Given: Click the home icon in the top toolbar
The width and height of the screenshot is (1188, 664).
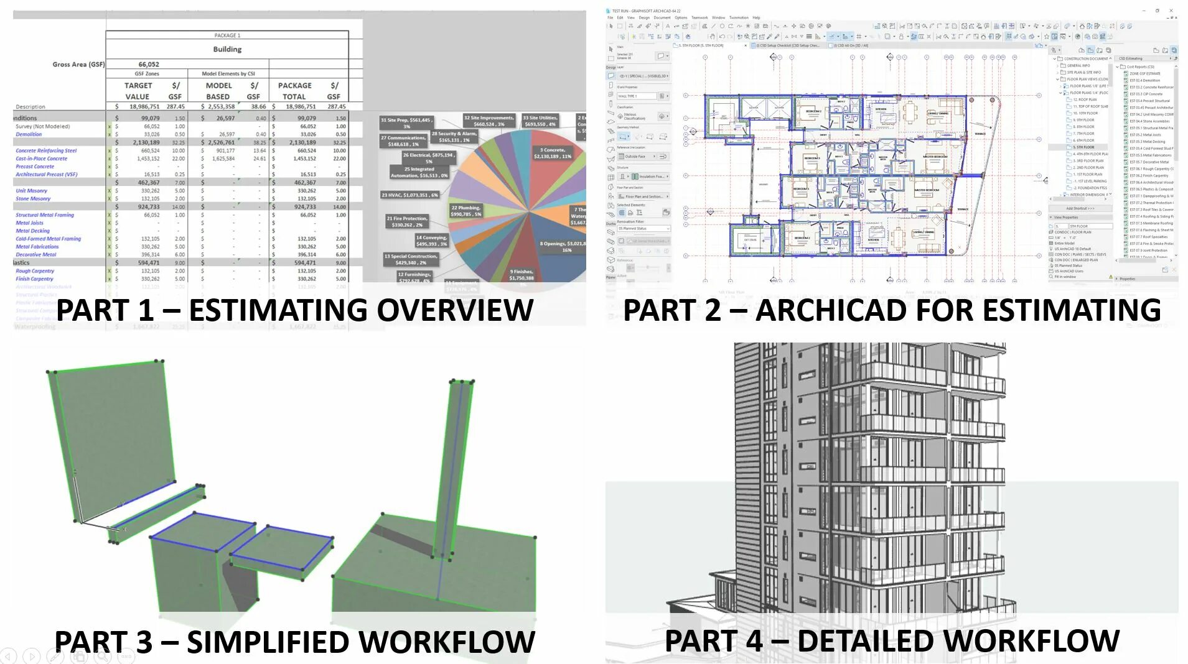Looking at the screenshot, I should (x=1082, y=26).
